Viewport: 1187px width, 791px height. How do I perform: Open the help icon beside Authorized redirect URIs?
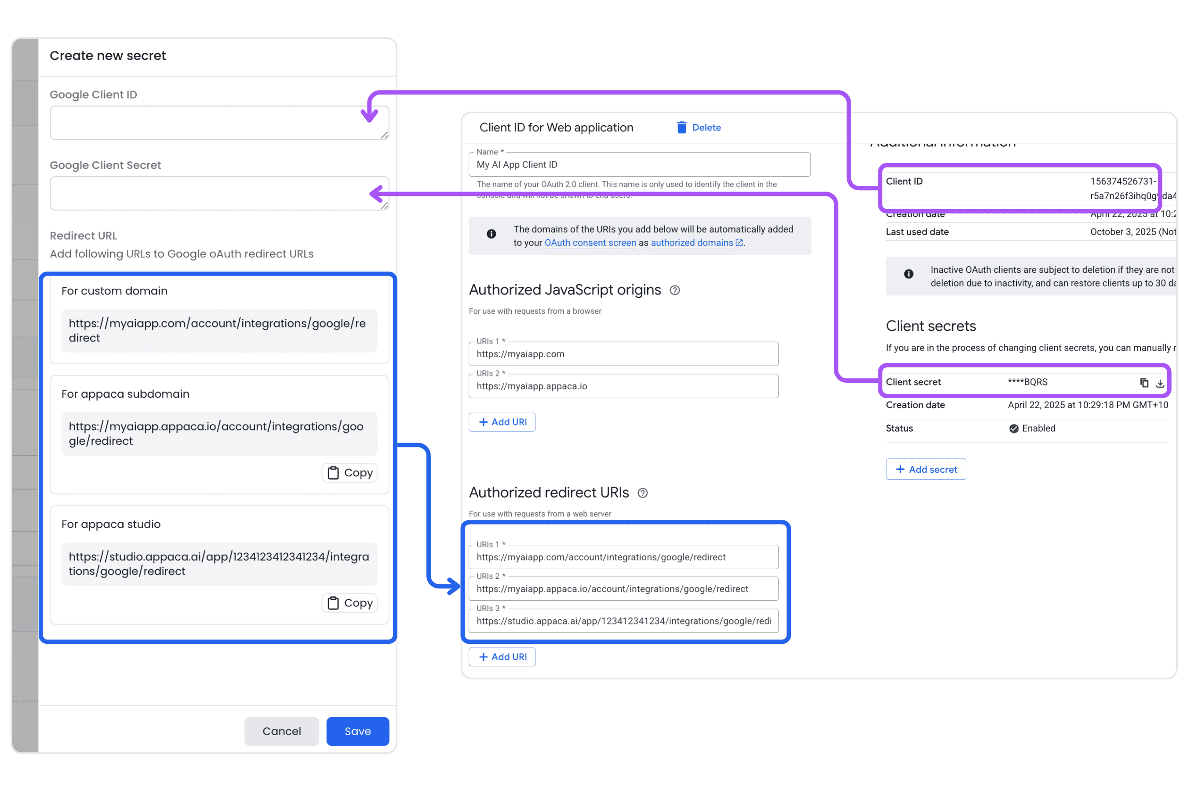(642, 493)
